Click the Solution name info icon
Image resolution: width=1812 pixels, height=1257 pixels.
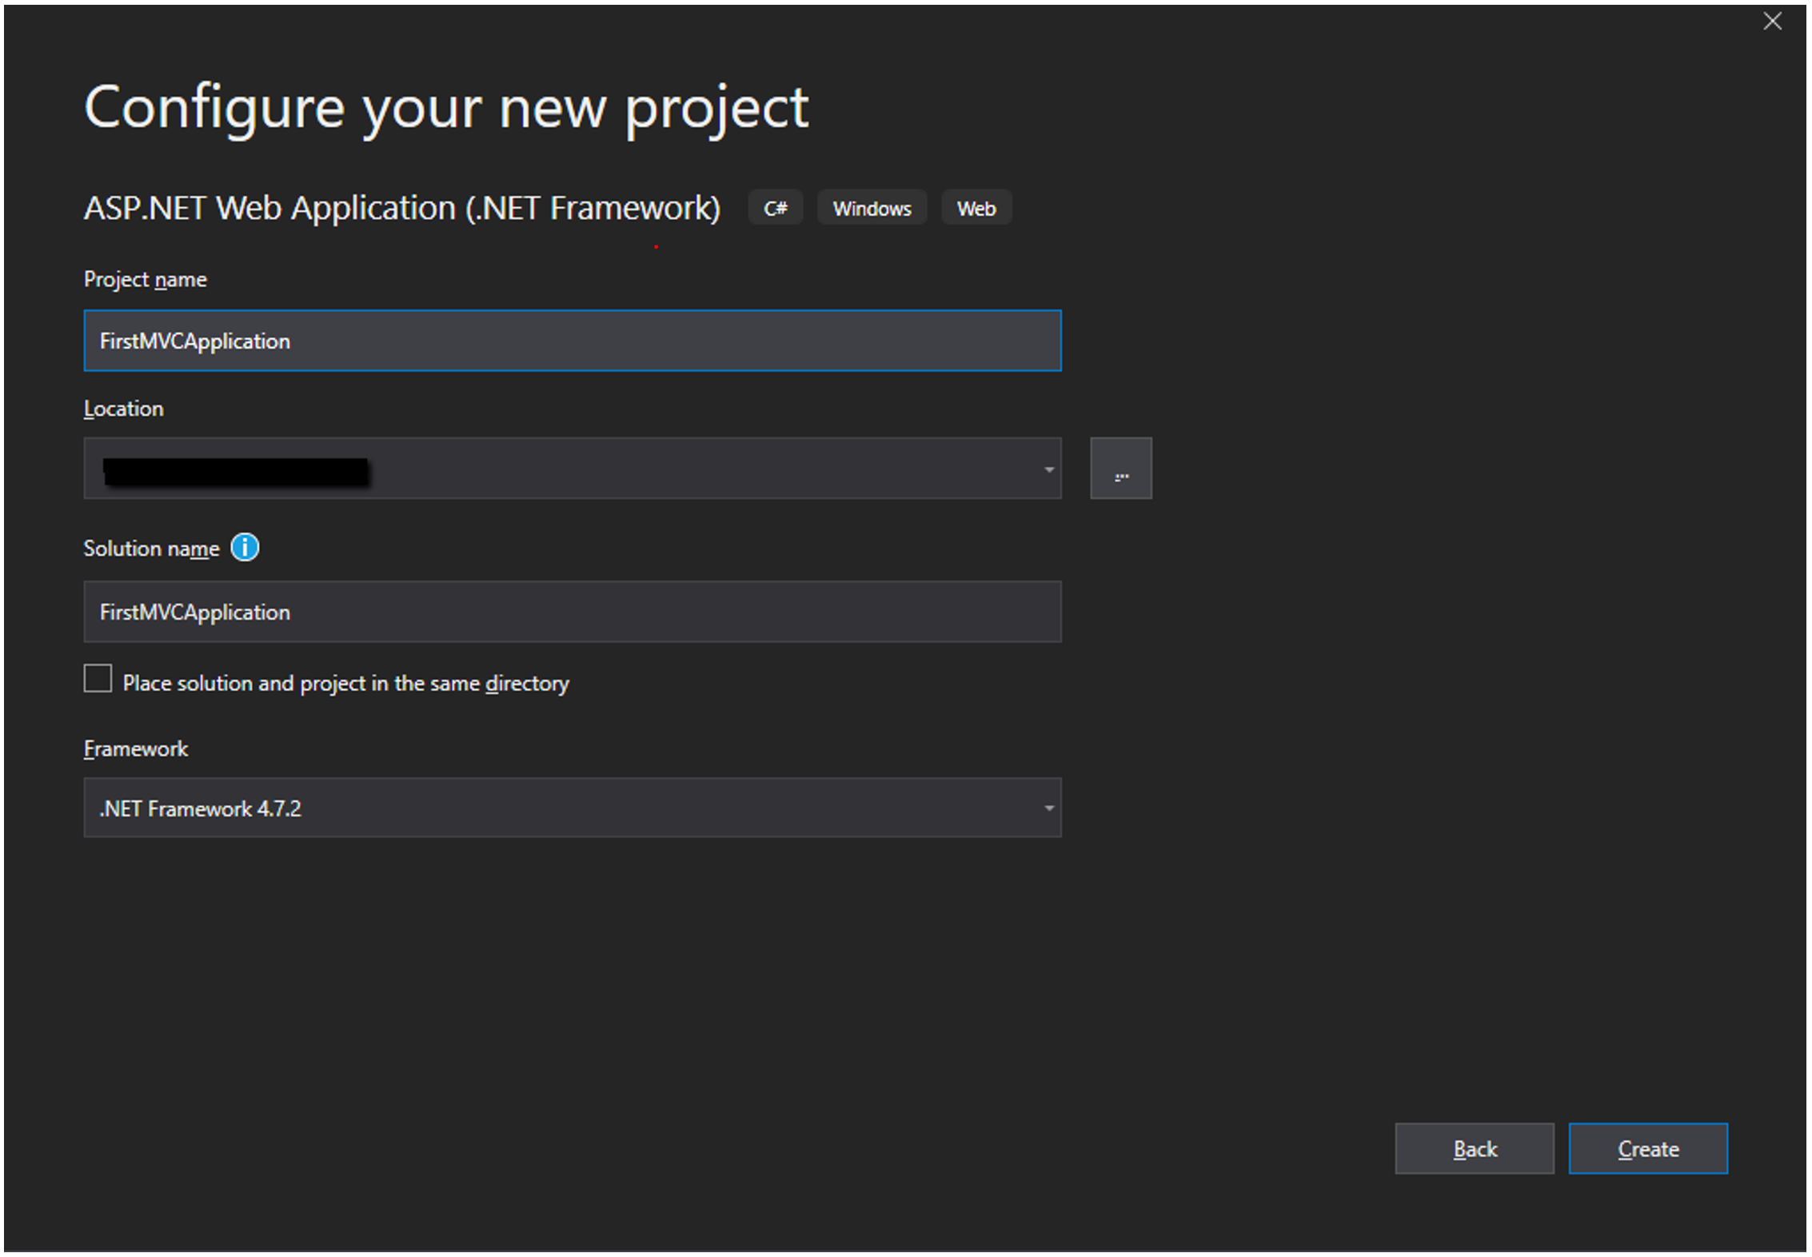(245, 548)
